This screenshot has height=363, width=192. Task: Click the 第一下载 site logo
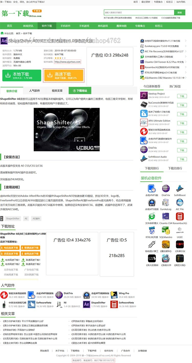pos(22,13)
